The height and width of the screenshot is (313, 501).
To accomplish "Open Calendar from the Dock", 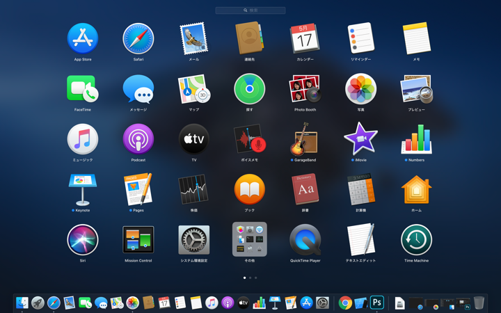I will [x=164, y=303].
